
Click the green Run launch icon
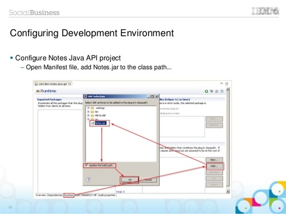[x=206, y=91]
